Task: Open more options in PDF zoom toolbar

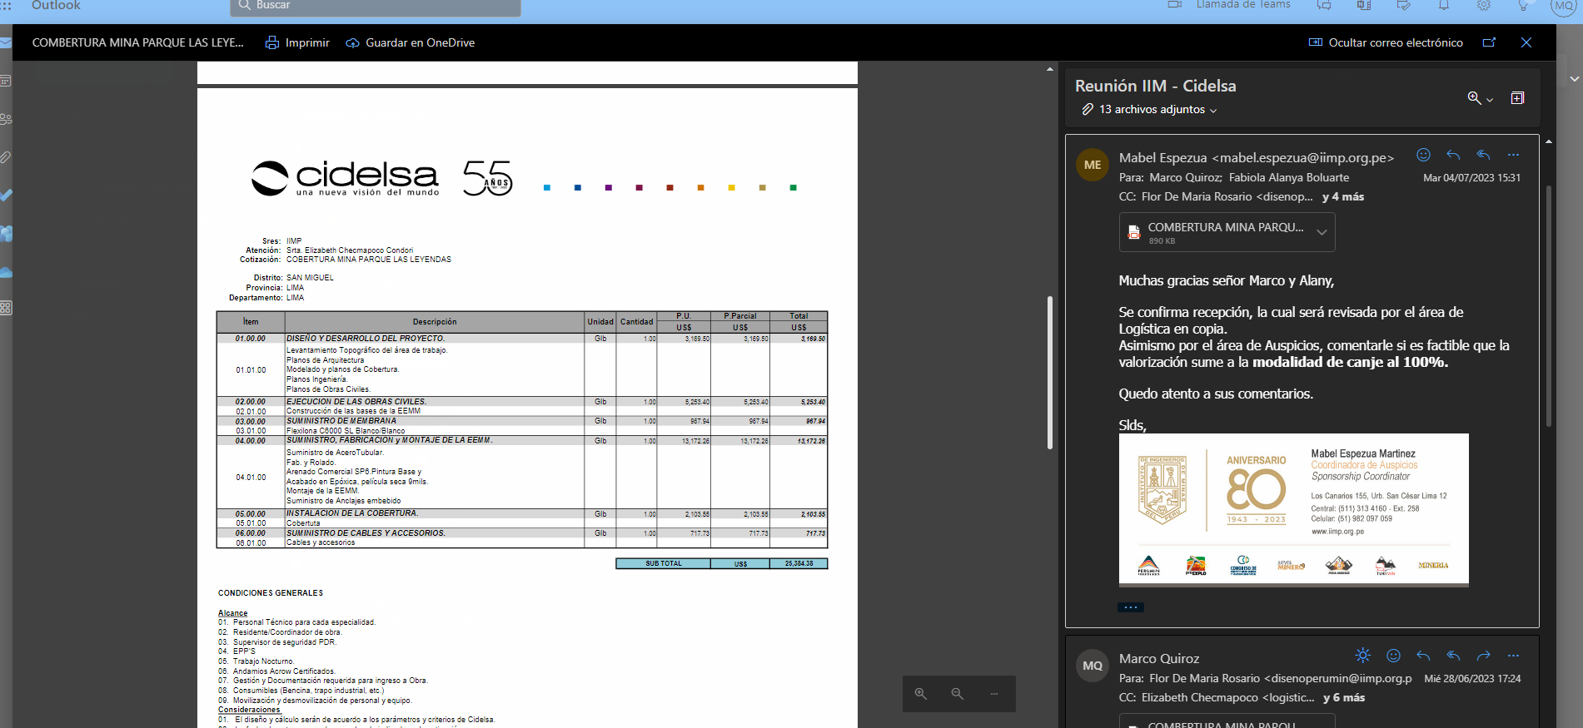Action: 994,694
